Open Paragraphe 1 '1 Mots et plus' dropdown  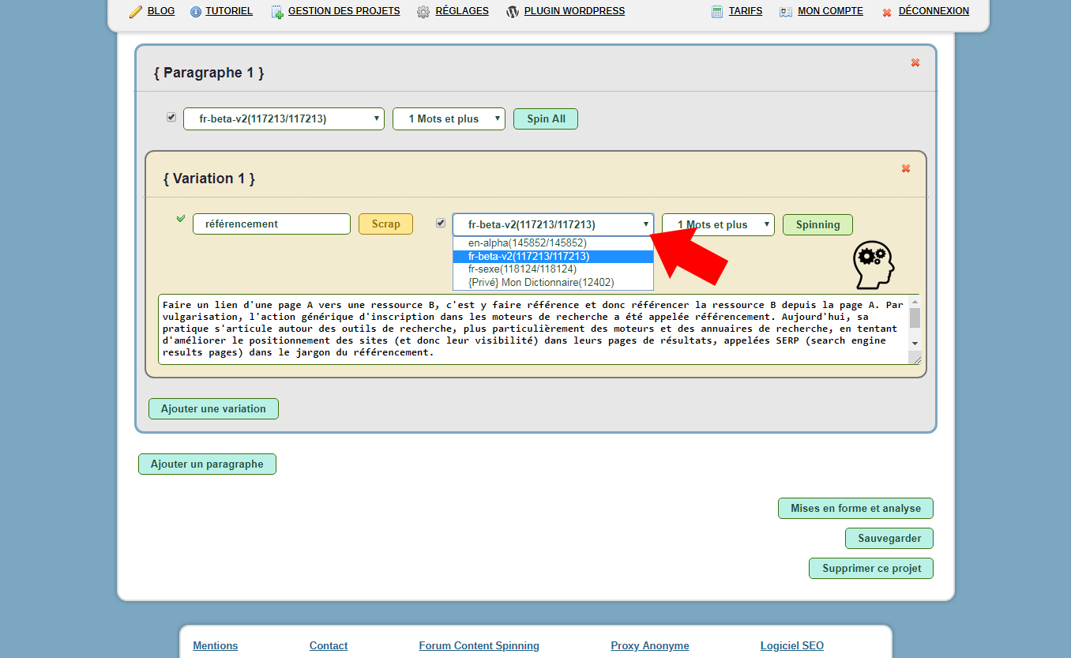coord(449,118)
